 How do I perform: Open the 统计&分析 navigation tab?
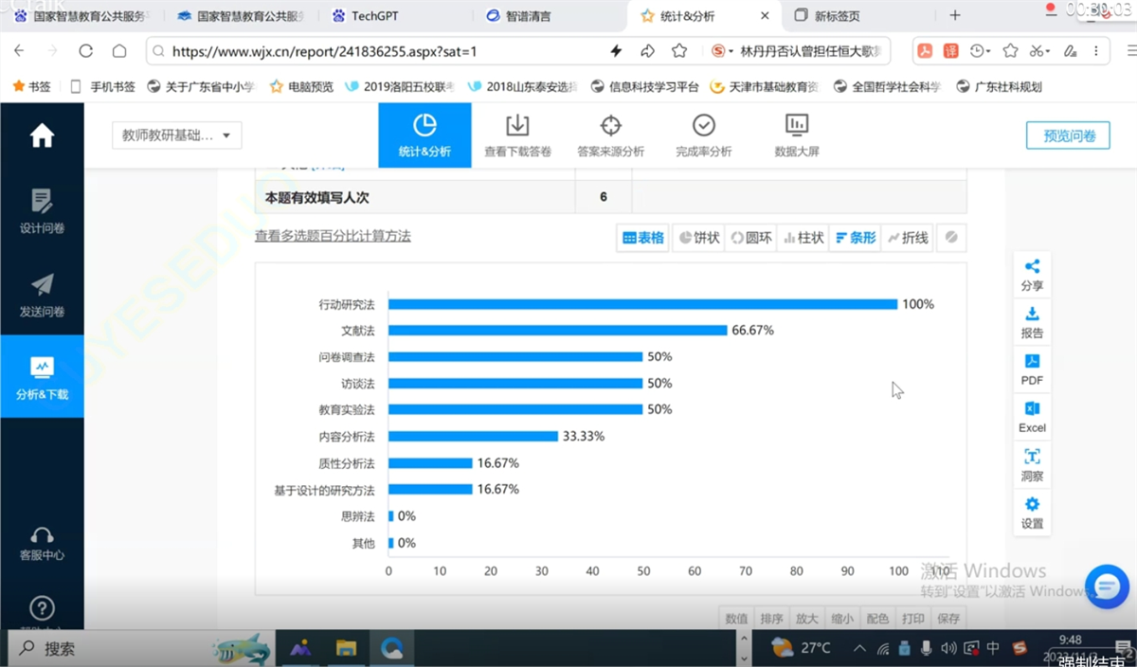point(424,135)
